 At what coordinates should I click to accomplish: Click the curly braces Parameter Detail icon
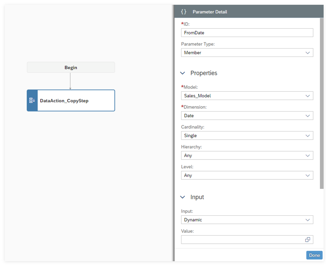[x=184, y=12]
